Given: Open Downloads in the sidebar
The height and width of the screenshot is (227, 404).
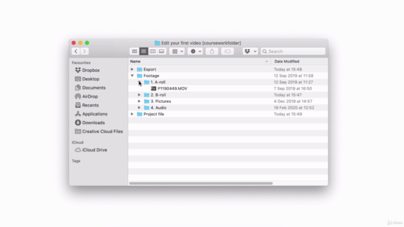Looking at the screenshot, I should [90, 122].
